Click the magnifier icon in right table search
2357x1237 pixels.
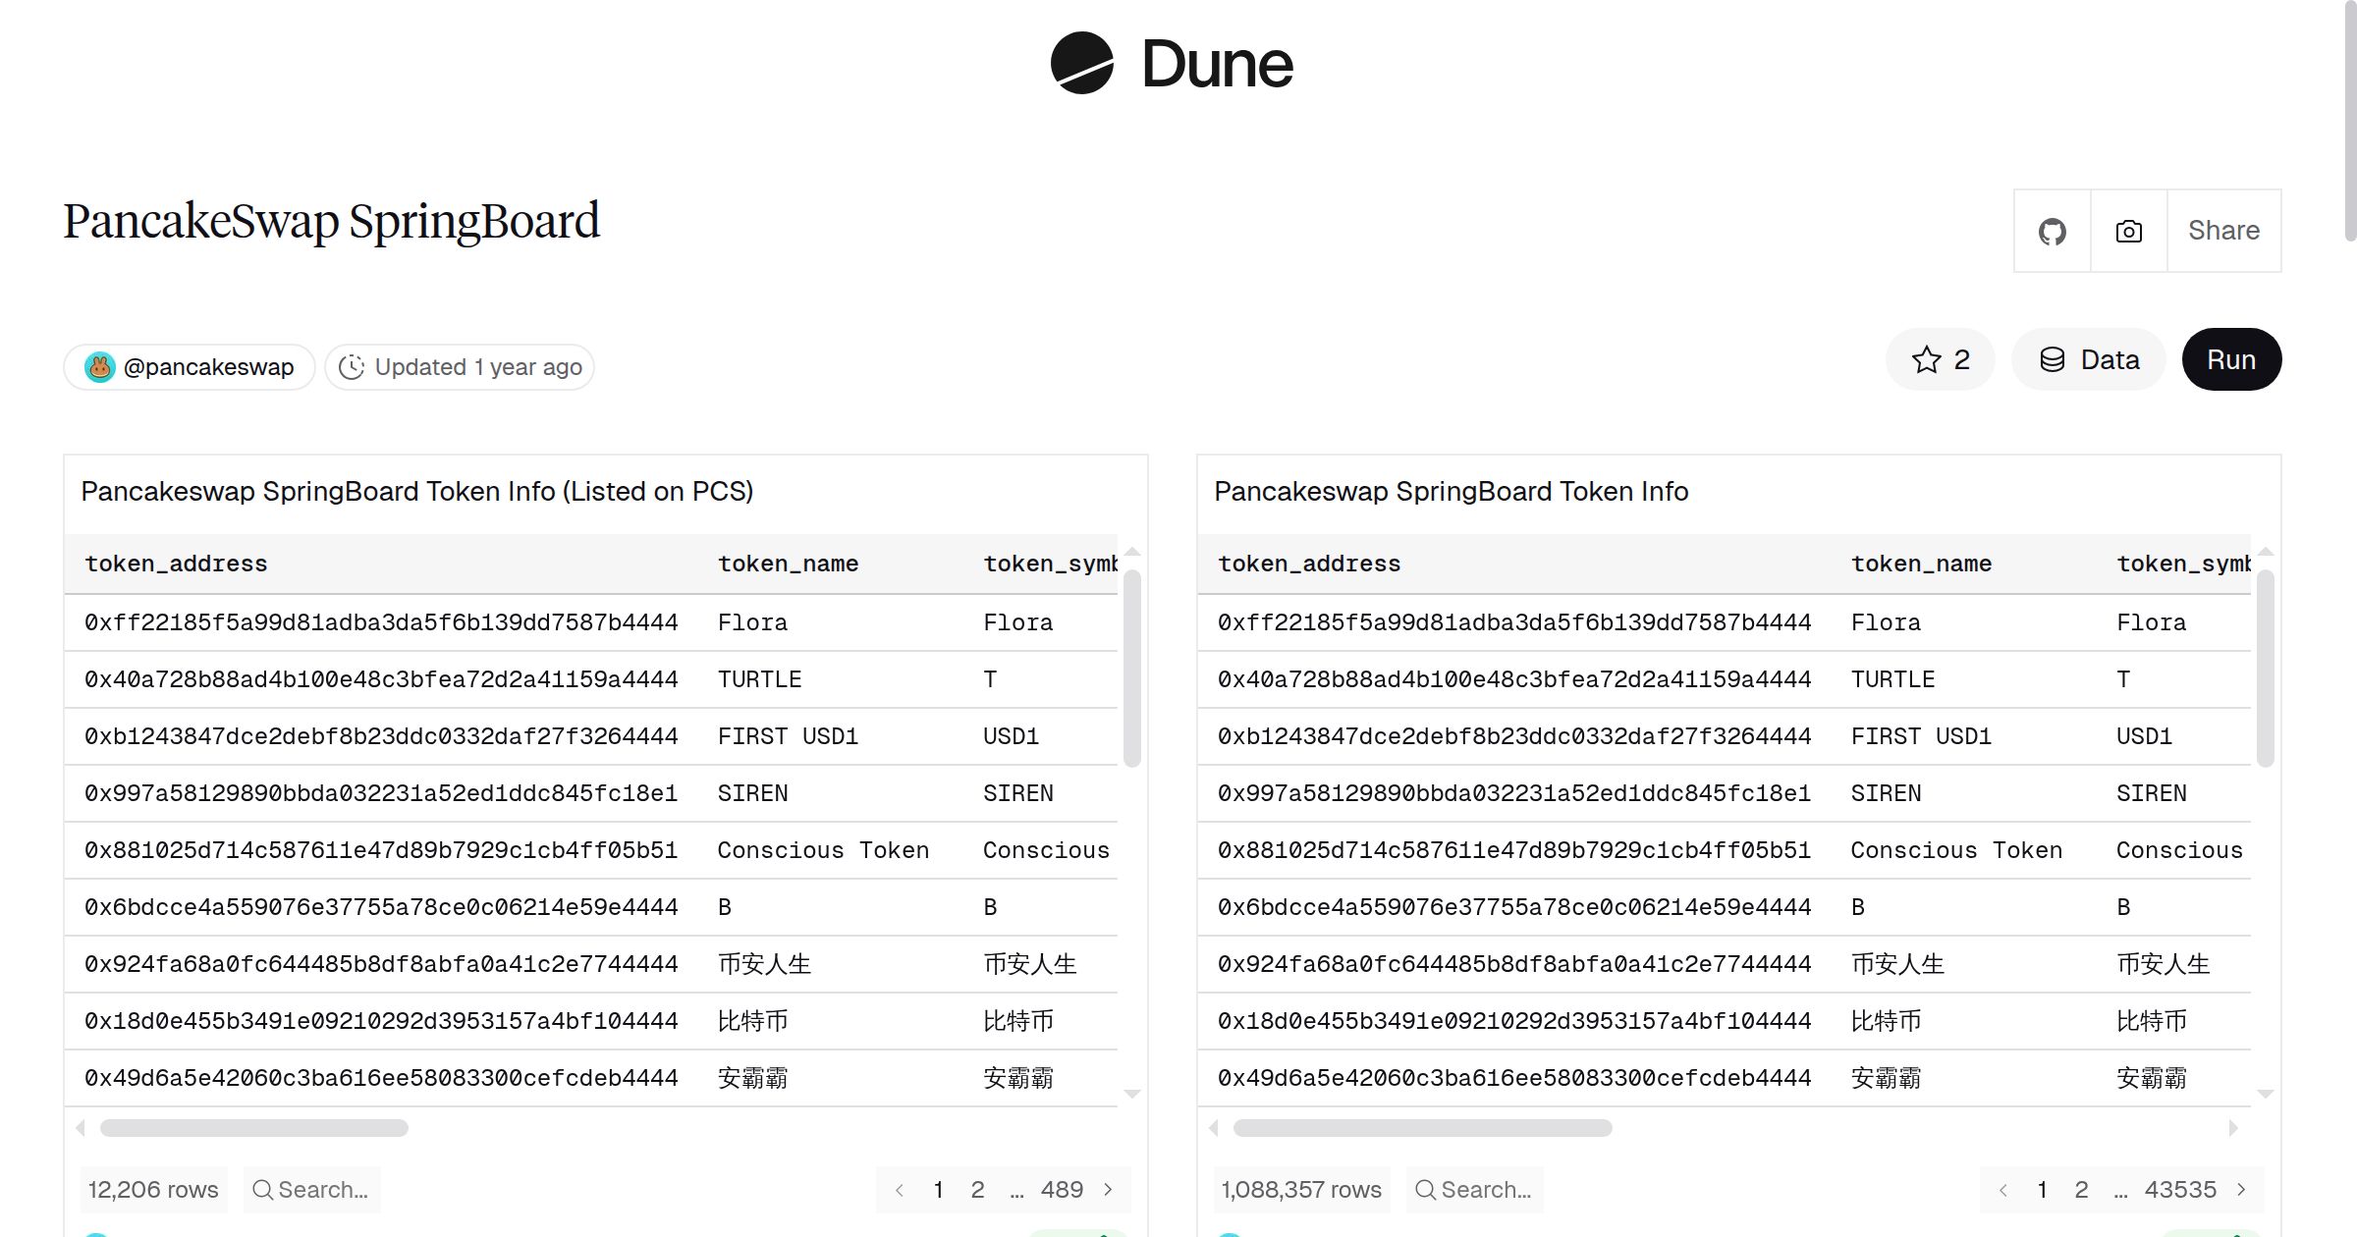[1425, 1189]
